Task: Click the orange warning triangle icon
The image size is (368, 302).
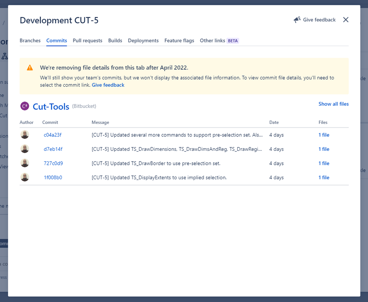Action: (30, 68)
